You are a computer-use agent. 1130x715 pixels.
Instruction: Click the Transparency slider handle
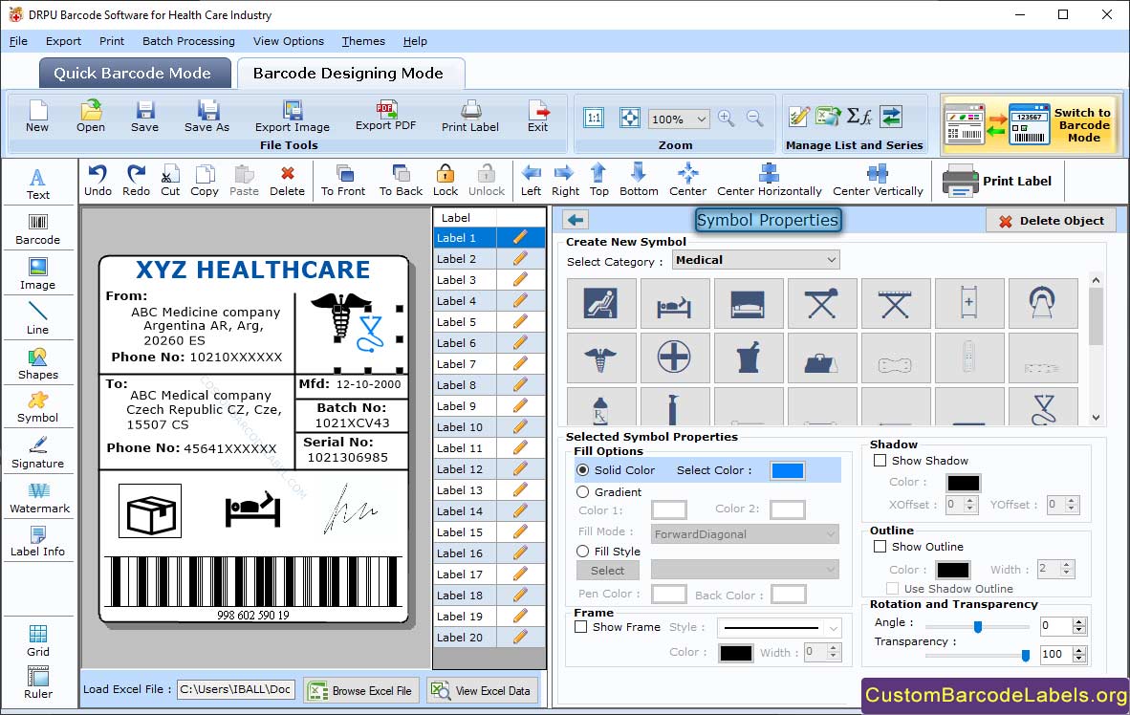point(1026,655)
